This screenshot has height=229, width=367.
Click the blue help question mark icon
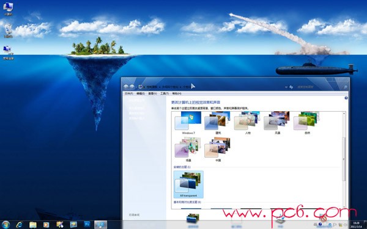pos(346,98)
